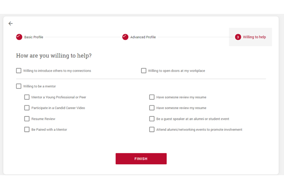This screenshot has width=284, height=189.
Task: Select the Resume Review checkbox
Action: (27, 119)
